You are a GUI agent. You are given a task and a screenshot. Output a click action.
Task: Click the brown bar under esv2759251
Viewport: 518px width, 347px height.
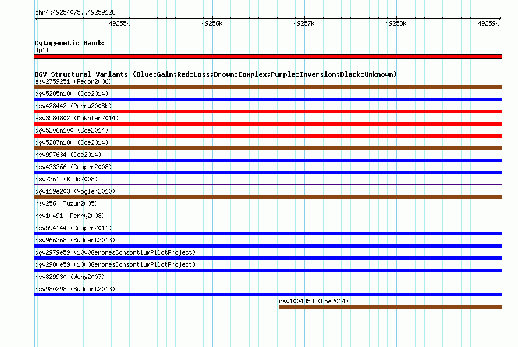click(x=268, y=87)
